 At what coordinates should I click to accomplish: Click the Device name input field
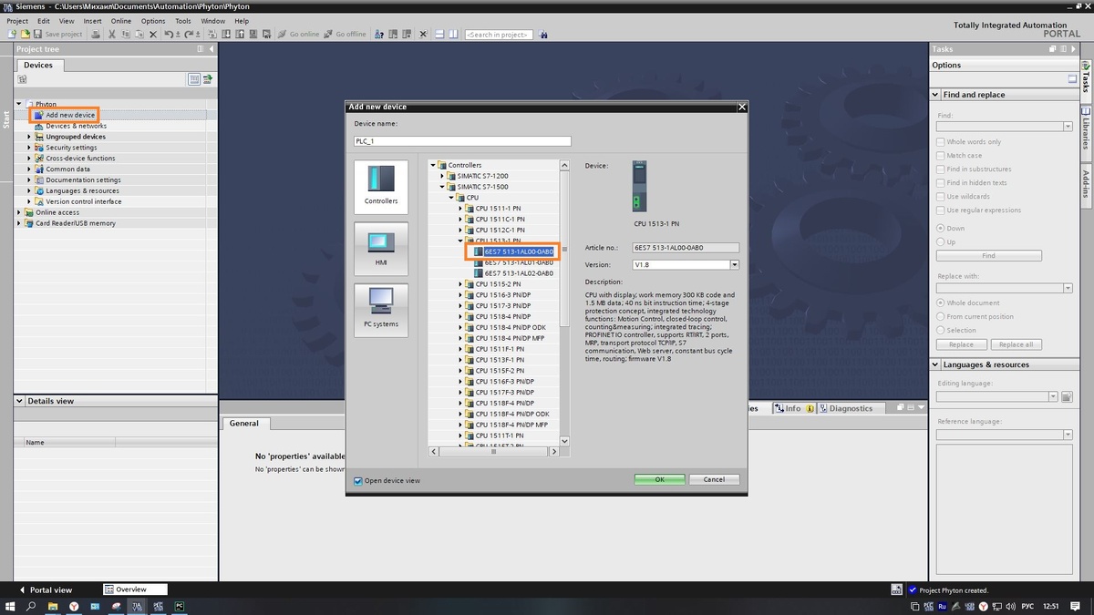462,141
